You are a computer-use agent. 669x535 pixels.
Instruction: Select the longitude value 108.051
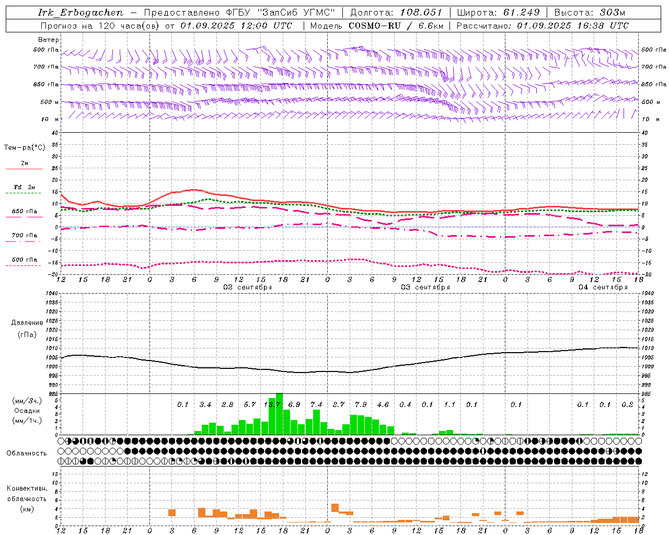click(421, 13)
